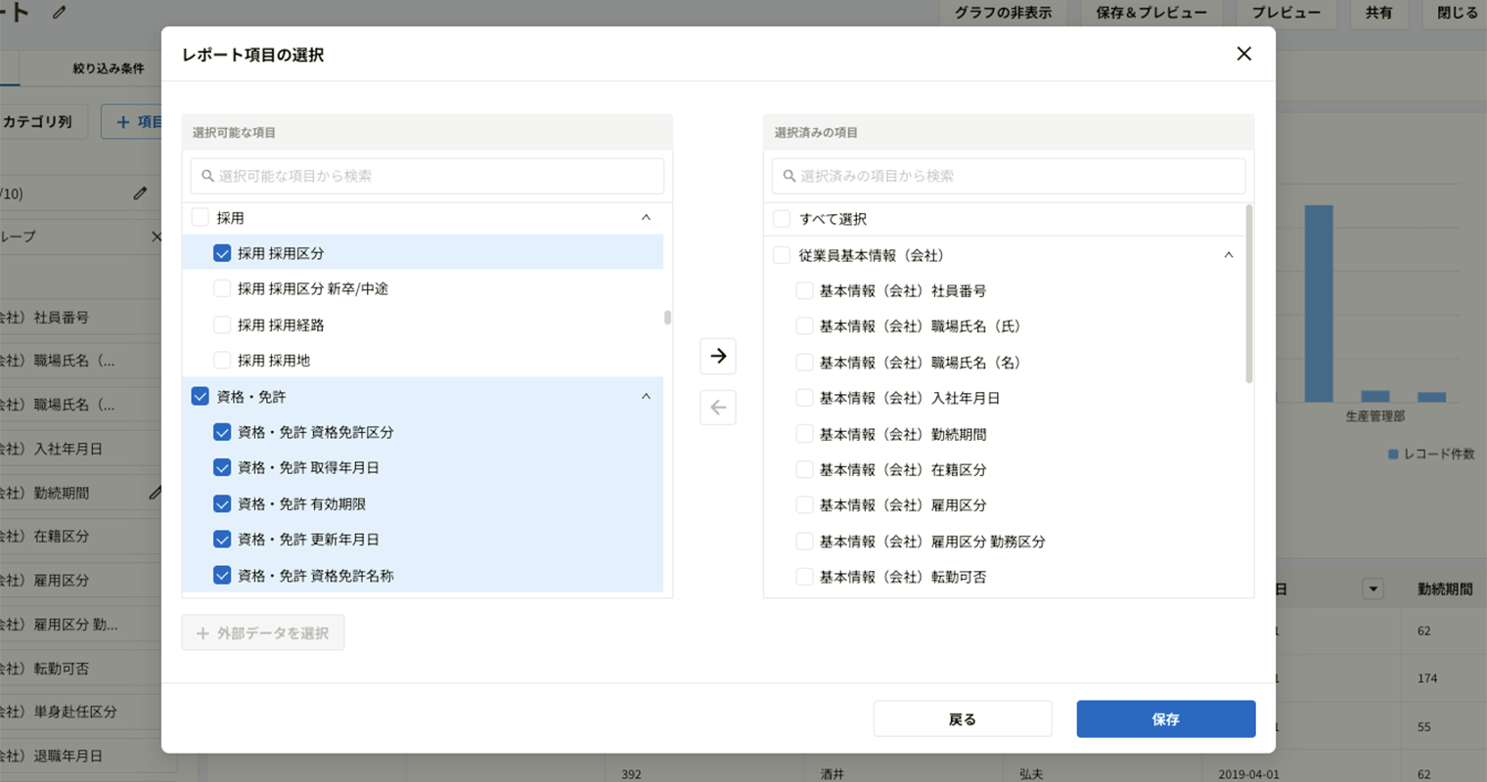Collapse the 資格・免許 category chevron

pyautogui.click(x=646, y=396)
